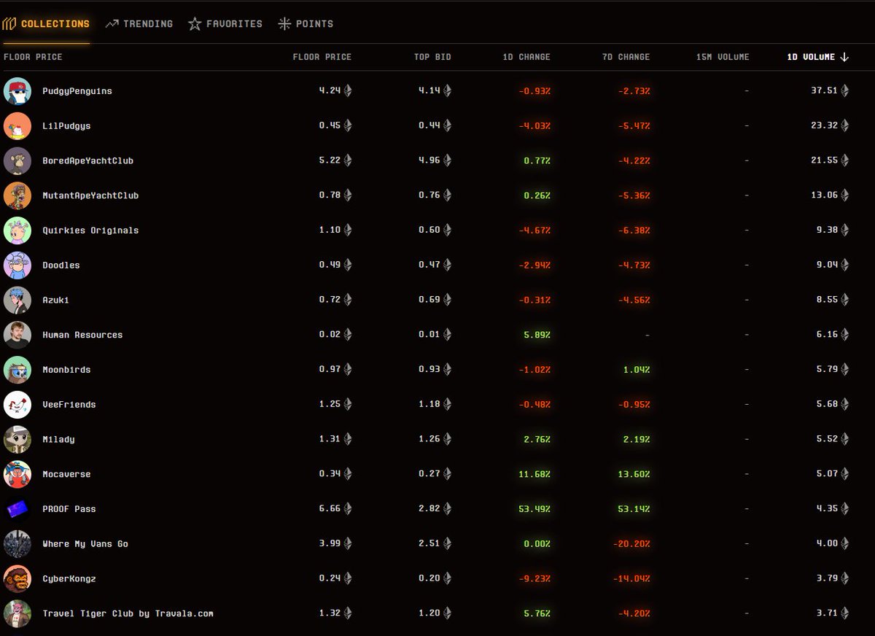Image resolution: width=875 pixels, height=636 pixels.
Task: Open the PROOF Pass card icon
Action: [17, 509]
